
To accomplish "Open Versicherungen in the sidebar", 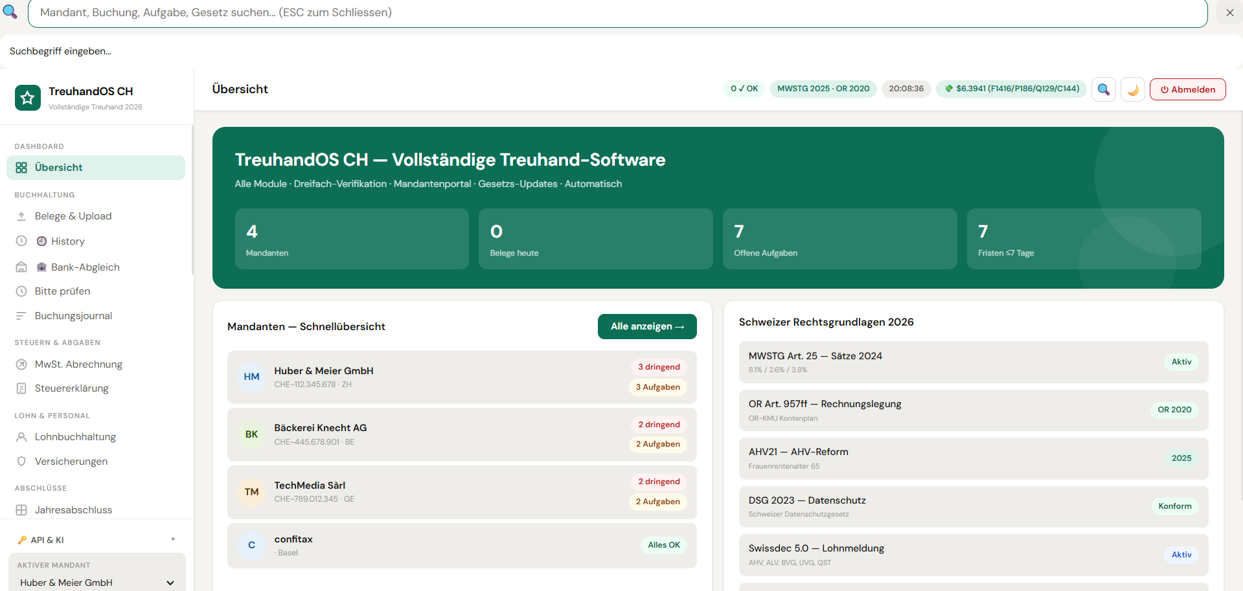I will (x=96, y=462).
